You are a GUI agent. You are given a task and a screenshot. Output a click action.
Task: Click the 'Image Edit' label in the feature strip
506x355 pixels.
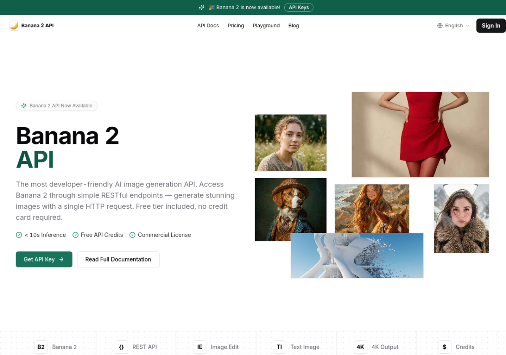(225, 347)
